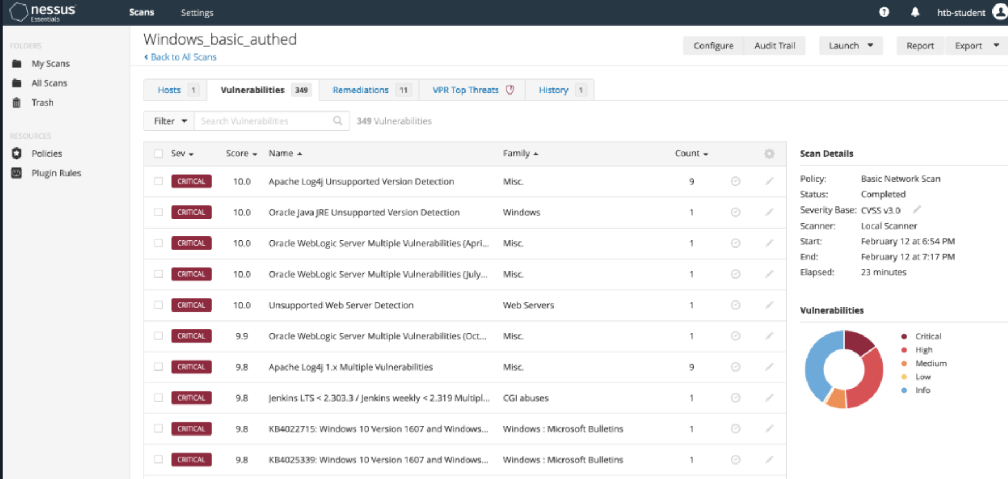Open the Plugin Rules resource
1008x479 pixels.
pyautogui.click(x=56, y=173)
